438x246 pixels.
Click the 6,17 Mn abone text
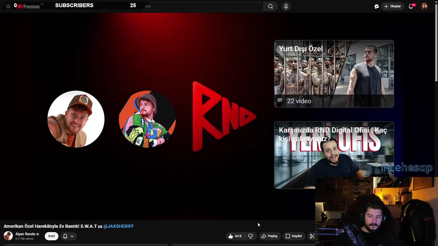[24, 238]
